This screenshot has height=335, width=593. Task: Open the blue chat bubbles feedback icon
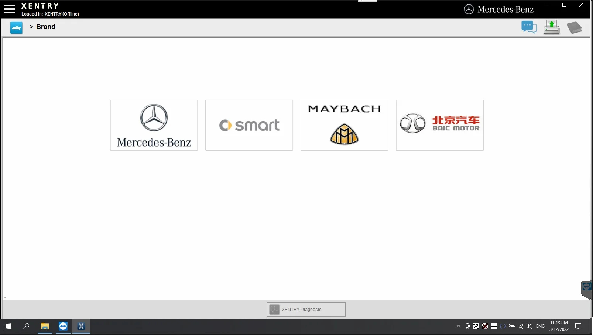point(529,27)
